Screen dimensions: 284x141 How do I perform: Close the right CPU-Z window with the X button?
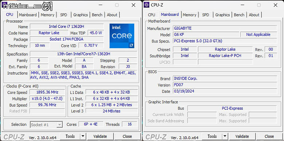click(x=276, y=5)
